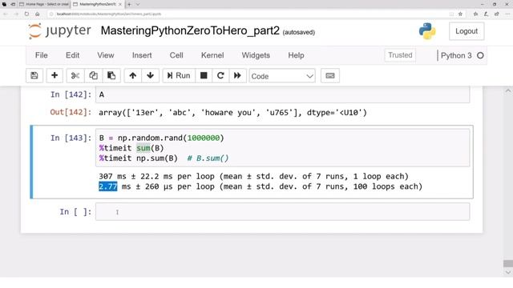Open the Widgets menu

pyautogui.click(x=256, y=55)
